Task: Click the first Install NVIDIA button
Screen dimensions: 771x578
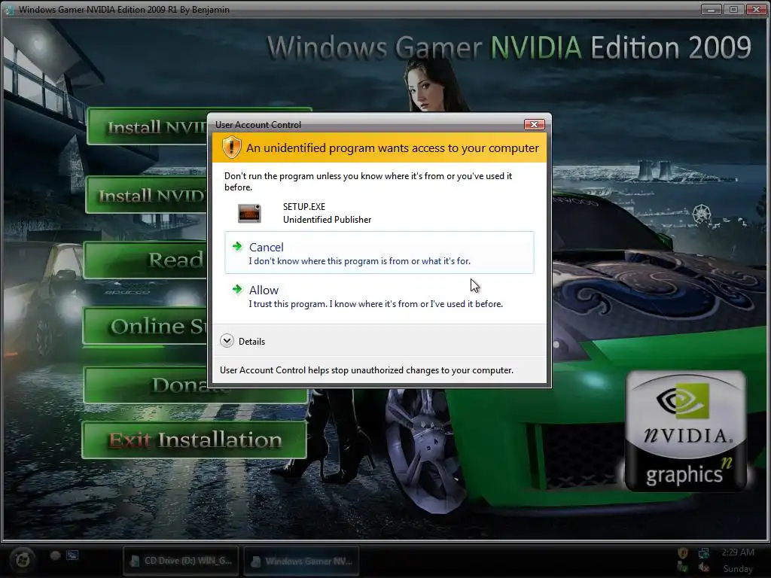Action: [148, 126]
